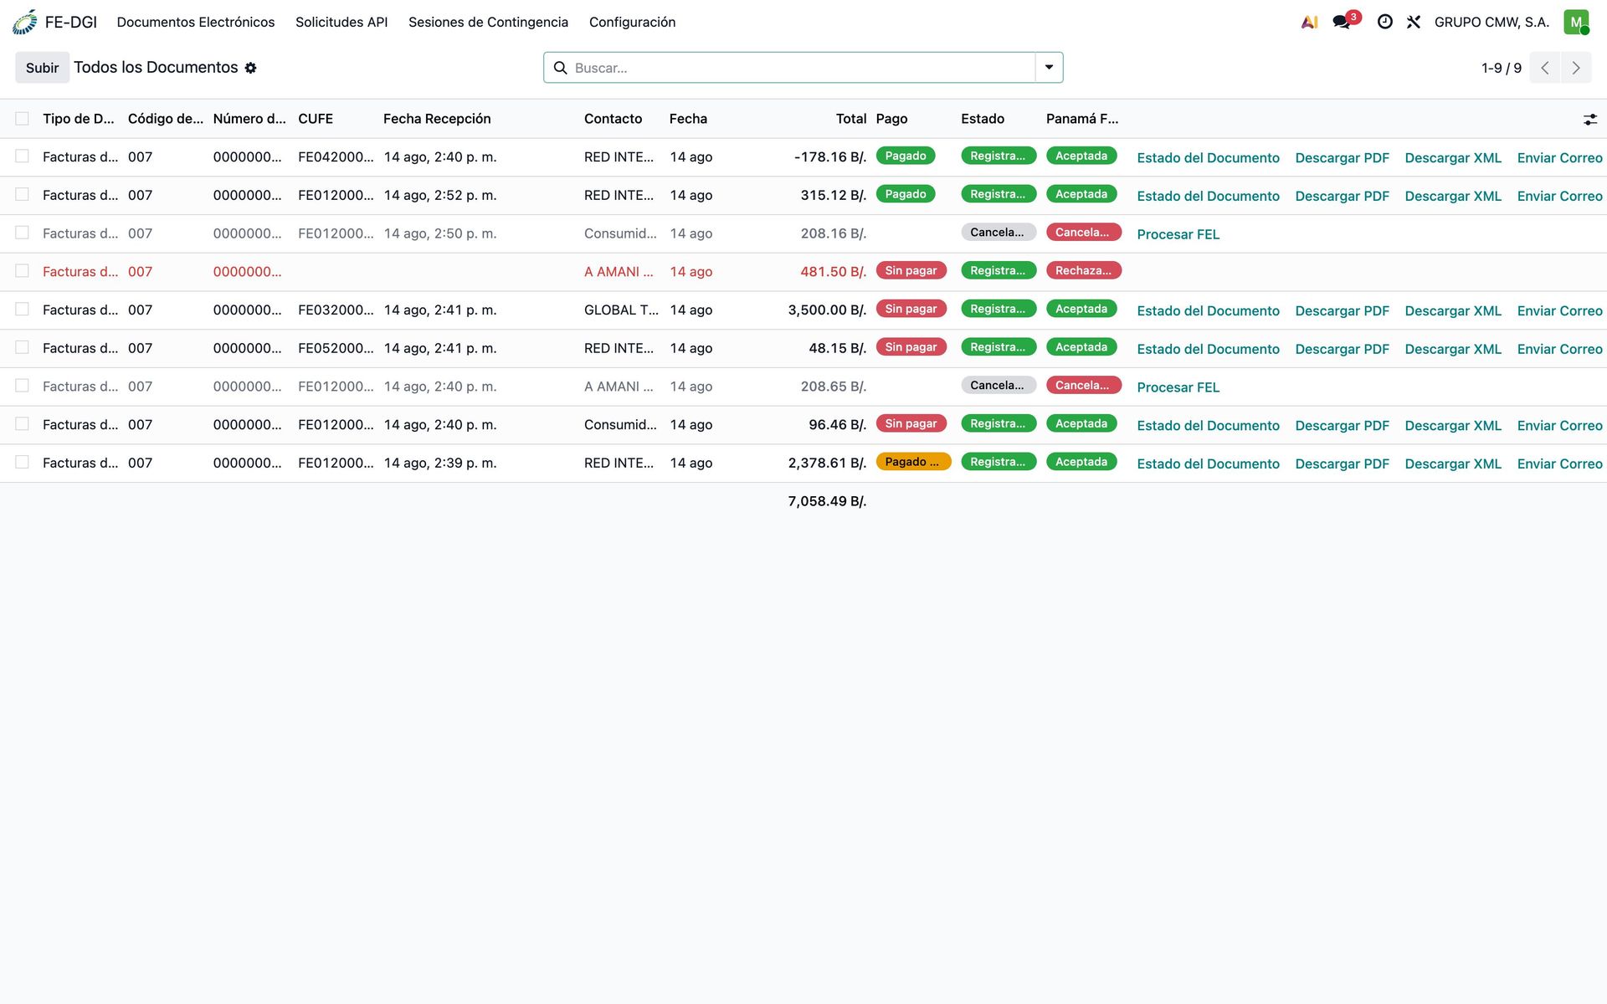This screenshot has height=1004, width=1607.
Task: Select the checkbox for the 481.50 B/. row
Action: (x=23, y=271)
